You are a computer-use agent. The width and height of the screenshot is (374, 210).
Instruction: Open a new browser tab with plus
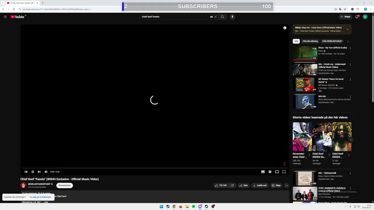(43, 3)
